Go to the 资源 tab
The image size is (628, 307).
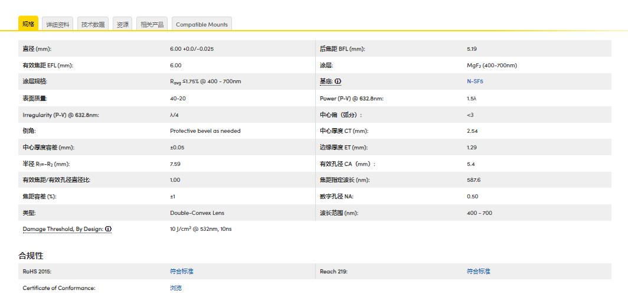[123, 24]
